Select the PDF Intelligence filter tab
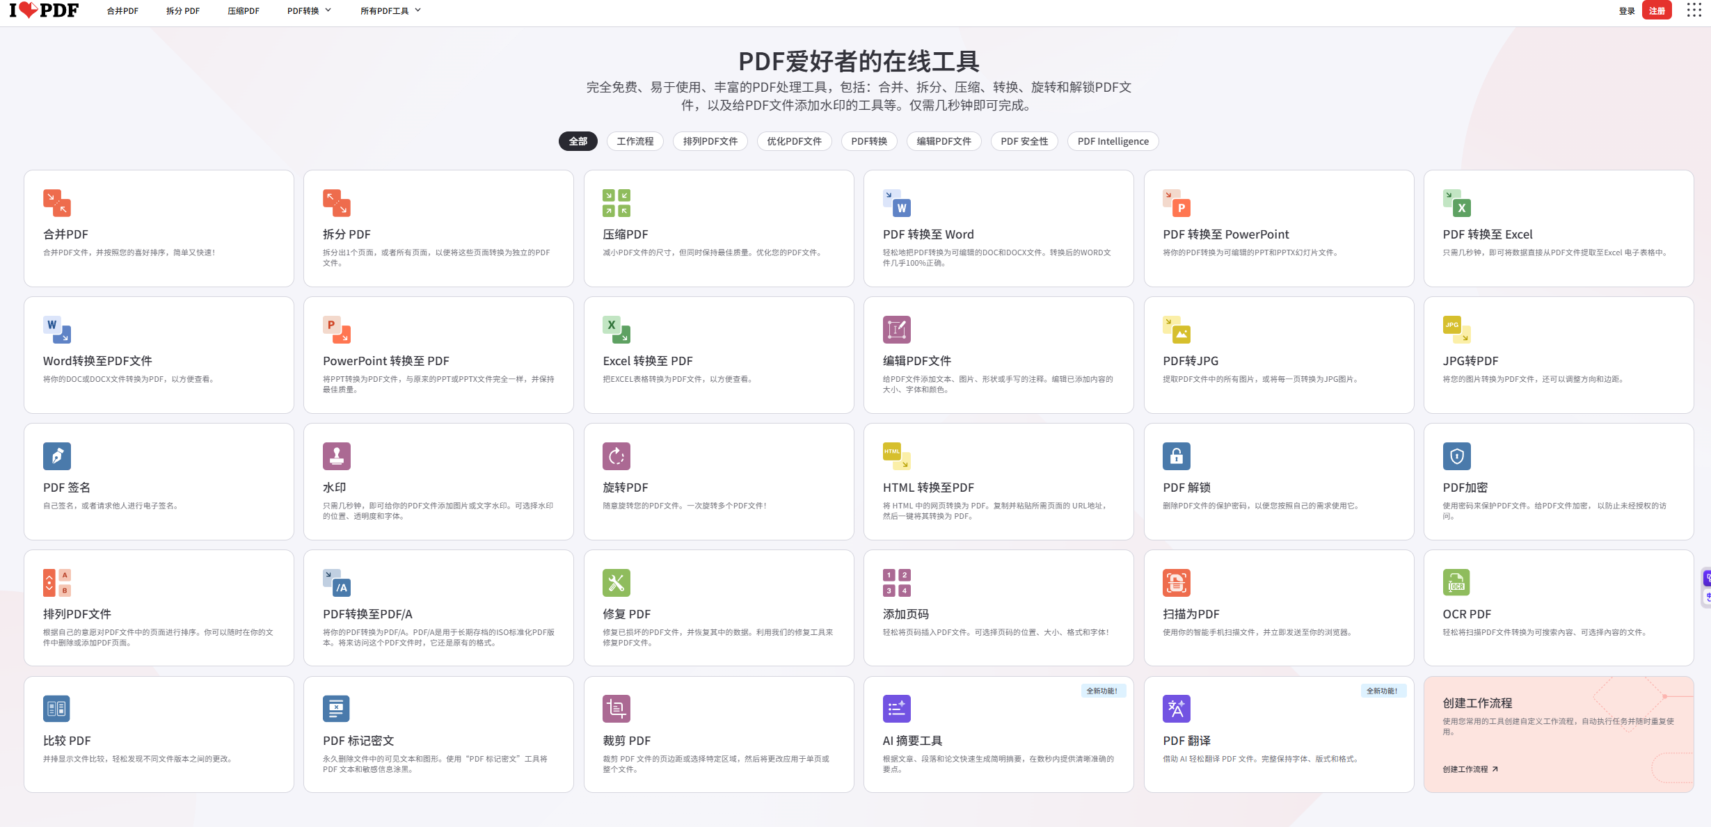Screen dimensions: 1711x827 coord(1113,141)
